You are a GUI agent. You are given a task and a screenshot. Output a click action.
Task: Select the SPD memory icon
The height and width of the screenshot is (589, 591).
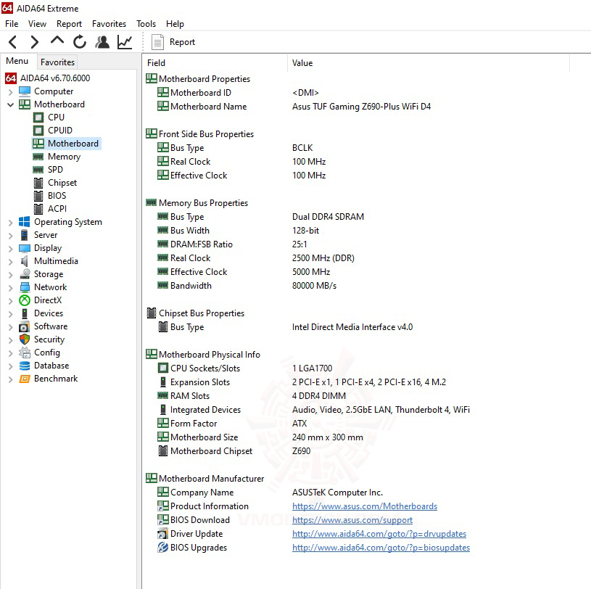(x=38, y=170)
